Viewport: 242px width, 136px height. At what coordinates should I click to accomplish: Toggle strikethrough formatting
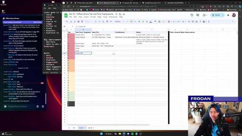(x=147, y=22)
